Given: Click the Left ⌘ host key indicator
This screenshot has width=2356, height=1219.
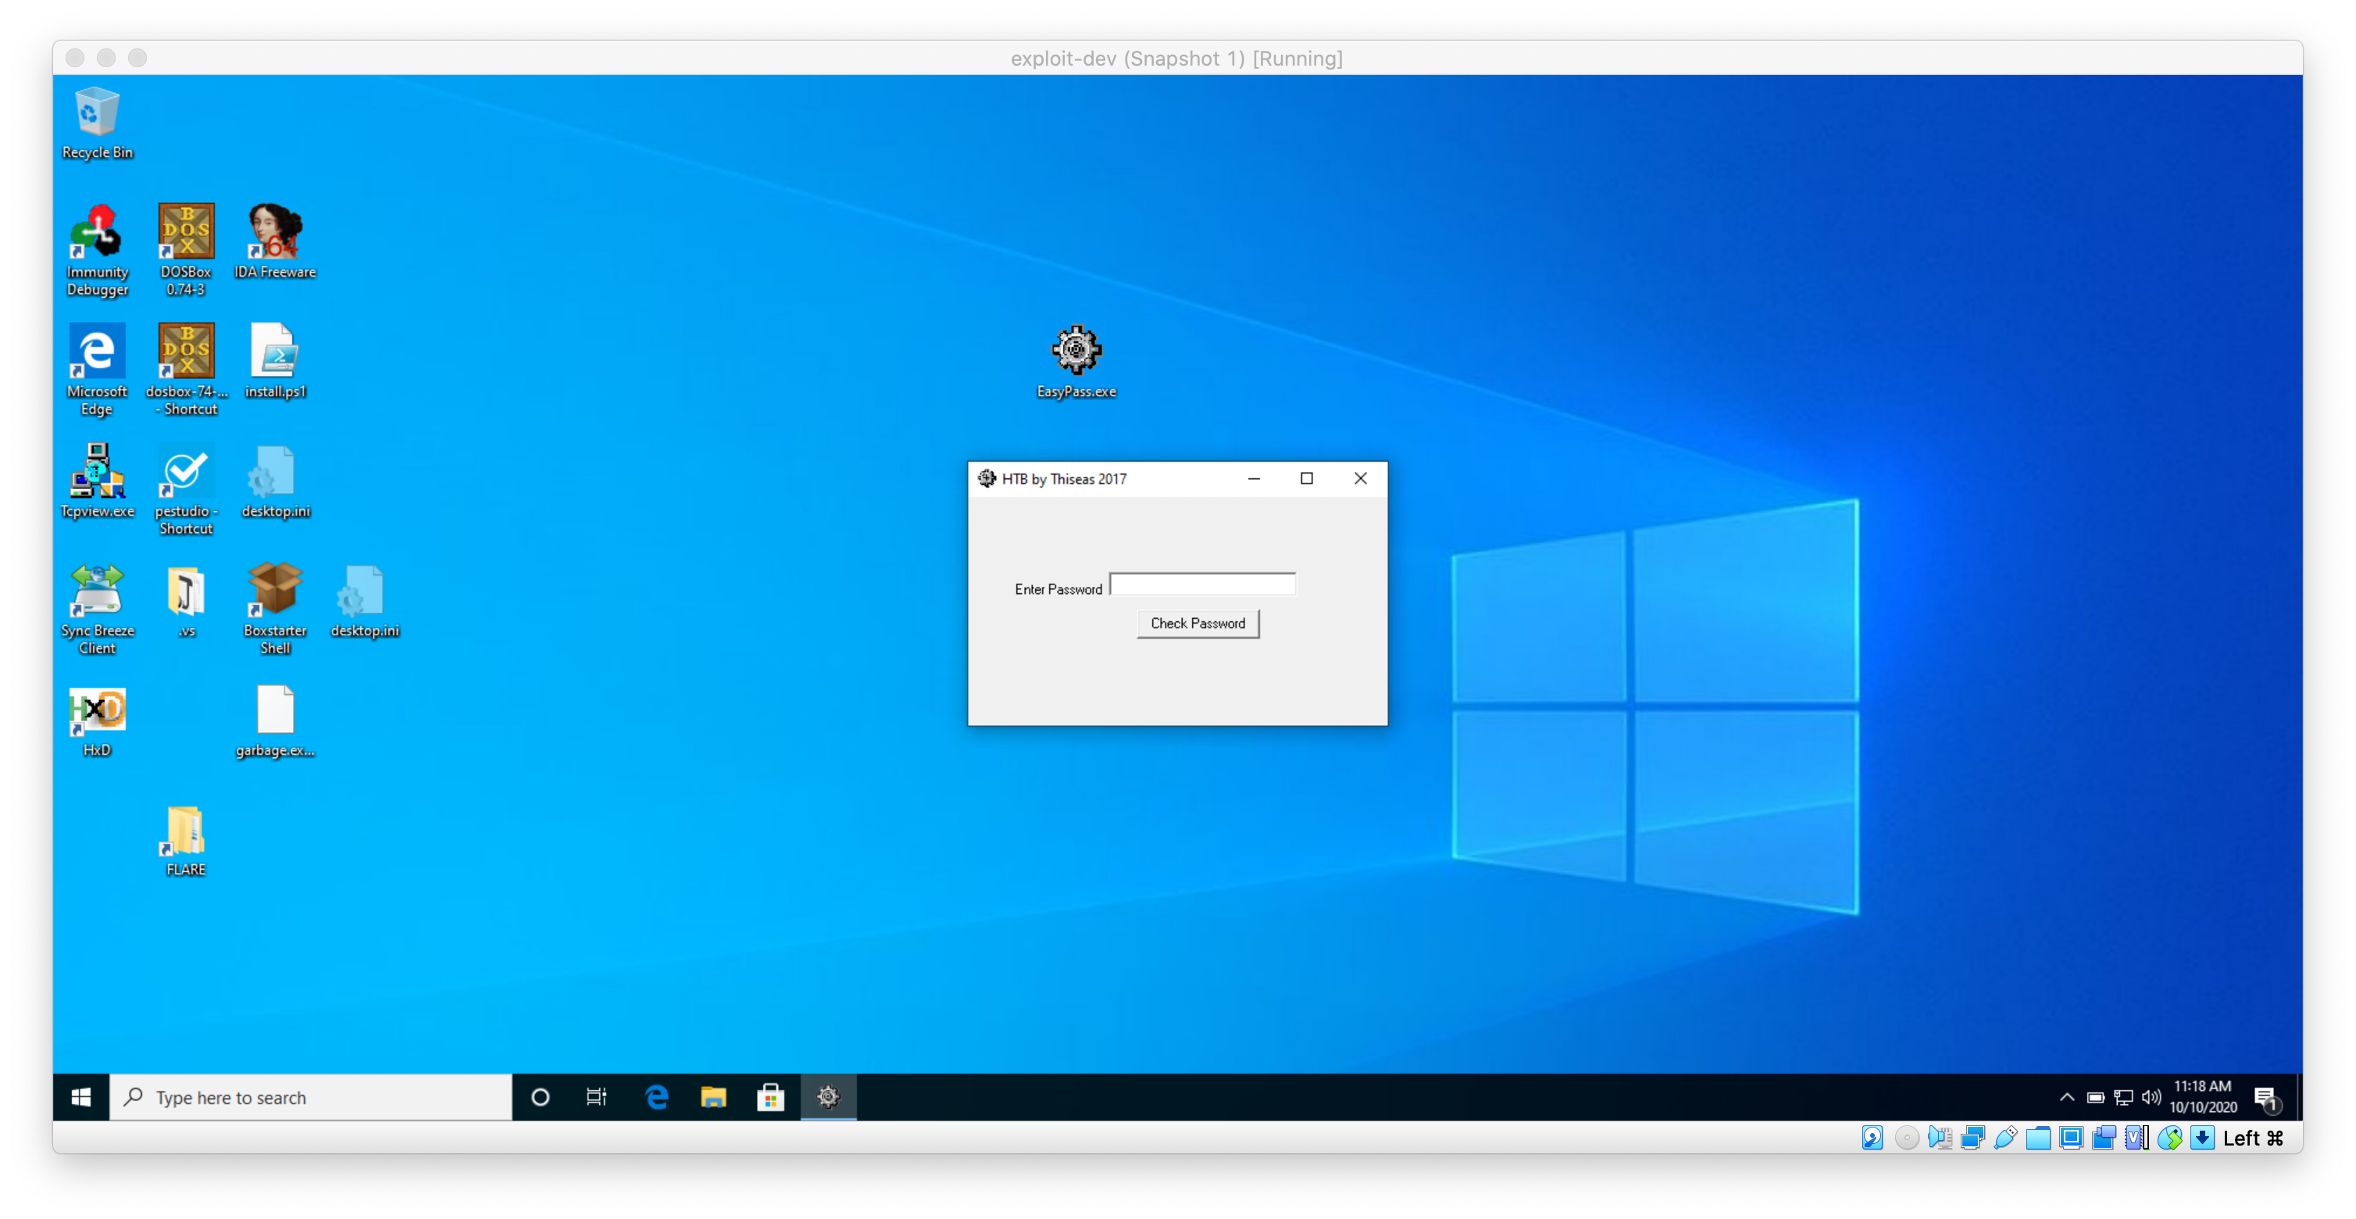Looking at the screenshot, I should (2254, 1138).
